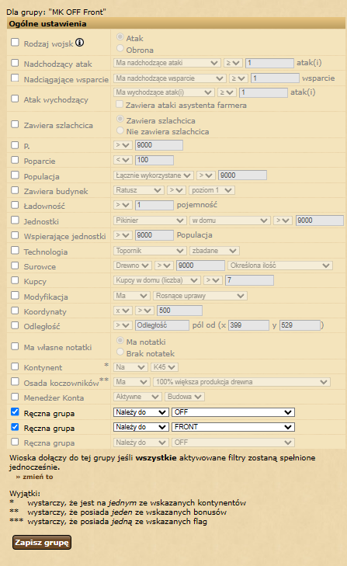
Task: Enable the Nadchodzący atak filter checkbox
Action: [15, 63]
